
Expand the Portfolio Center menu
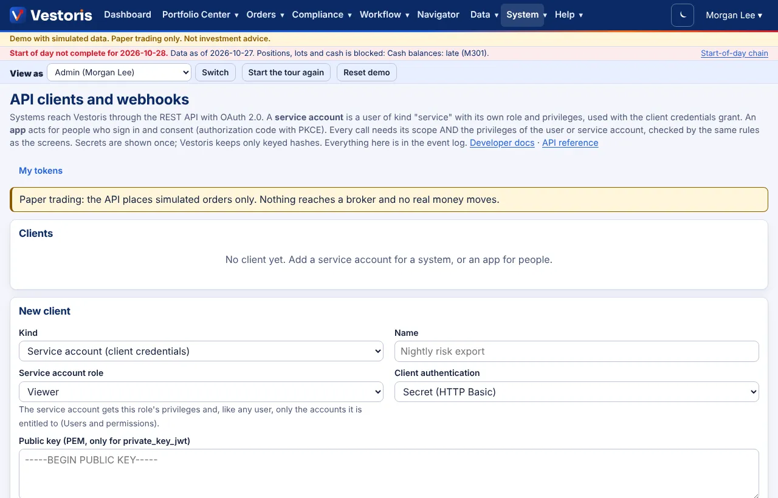point(200,15)
